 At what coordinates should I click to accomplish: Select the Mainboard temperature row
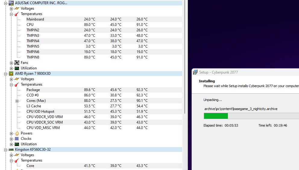[x=104, y=19]
